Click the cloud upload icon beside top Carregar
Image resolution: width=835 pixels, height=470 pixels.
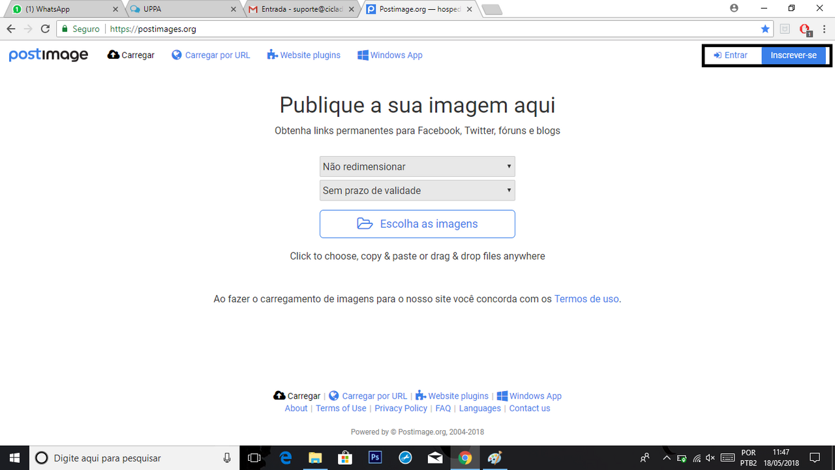pos(114,55)
